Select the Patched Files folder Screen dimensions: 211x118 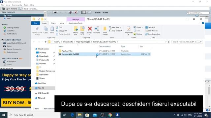67,51
